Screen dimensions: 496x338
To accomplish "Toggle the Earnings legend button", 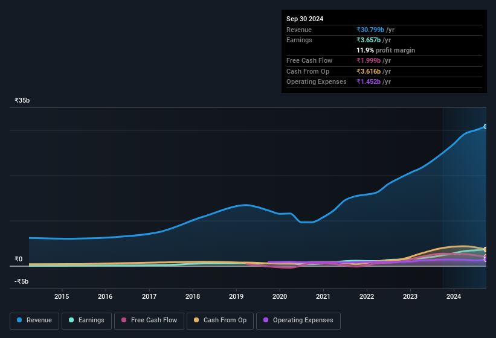I will point(86,320).
